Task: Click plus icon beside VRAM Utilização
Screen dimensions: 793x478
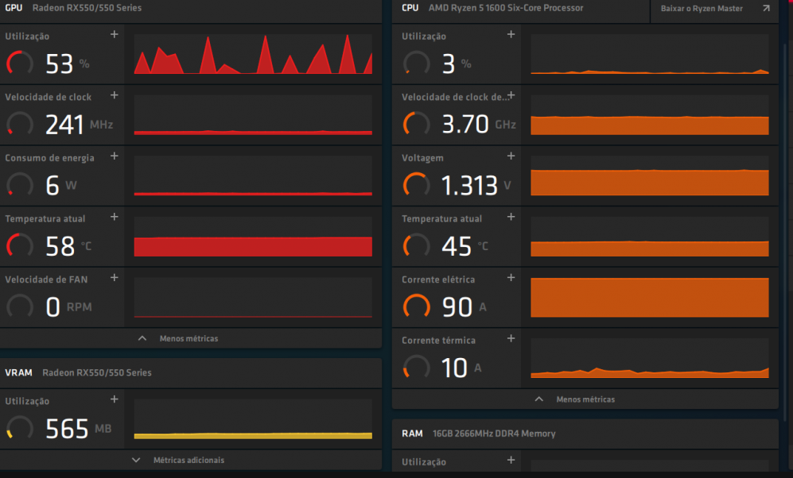Action: (115, 399)
